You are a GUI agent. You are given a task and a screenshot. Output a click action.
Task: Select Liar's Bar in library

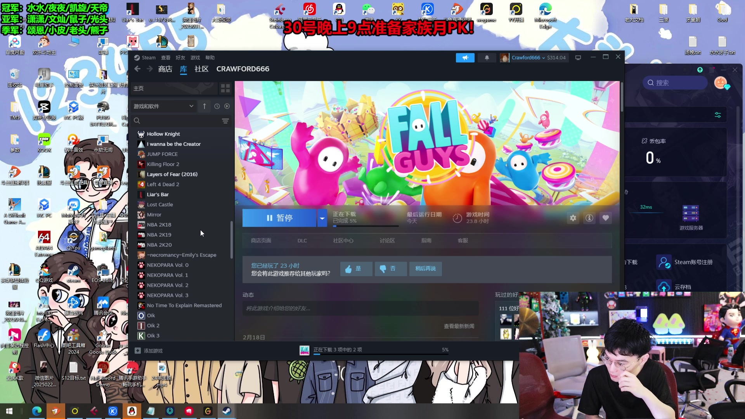click(x=158, y=194)
